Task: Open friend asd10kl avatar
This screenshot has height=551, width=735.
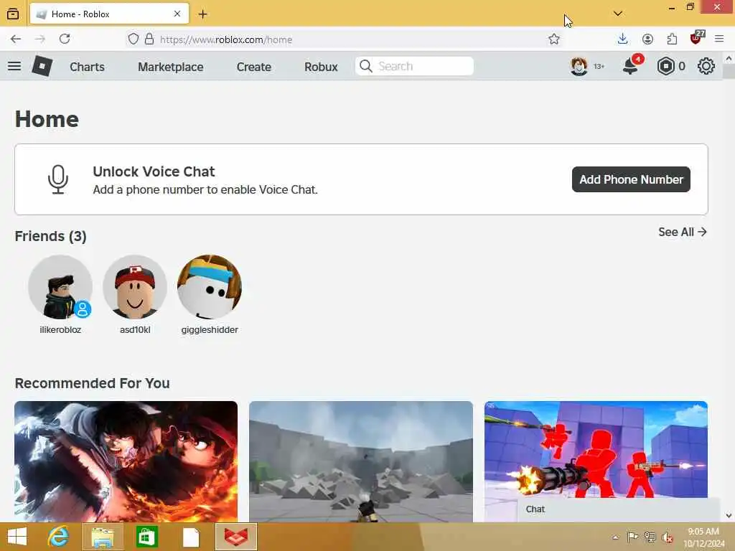Action: [135, 287]
